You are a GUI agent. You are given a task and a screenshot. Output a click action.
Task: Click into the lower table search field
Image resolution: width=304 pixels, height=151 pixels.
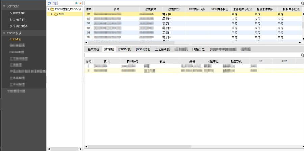193,55
